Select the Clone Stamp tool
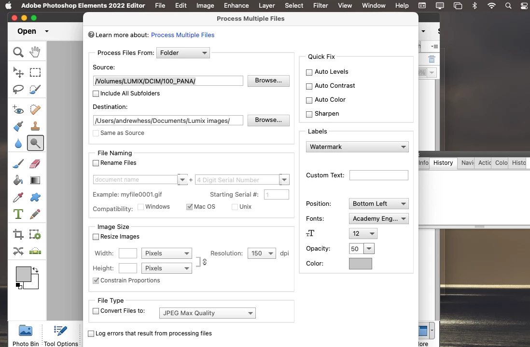This screenshot has width=530, height=347. pyautogui.click(x=35, y=126)
